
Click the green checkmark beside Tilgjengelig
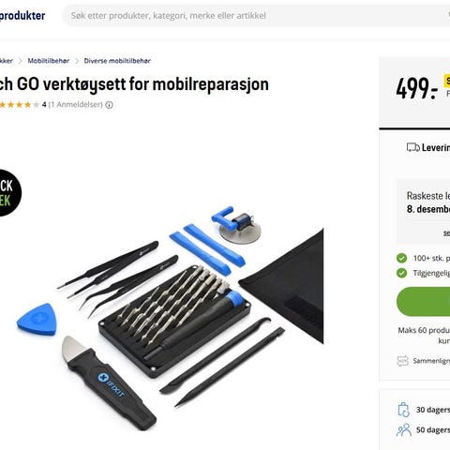click(401, 273)
